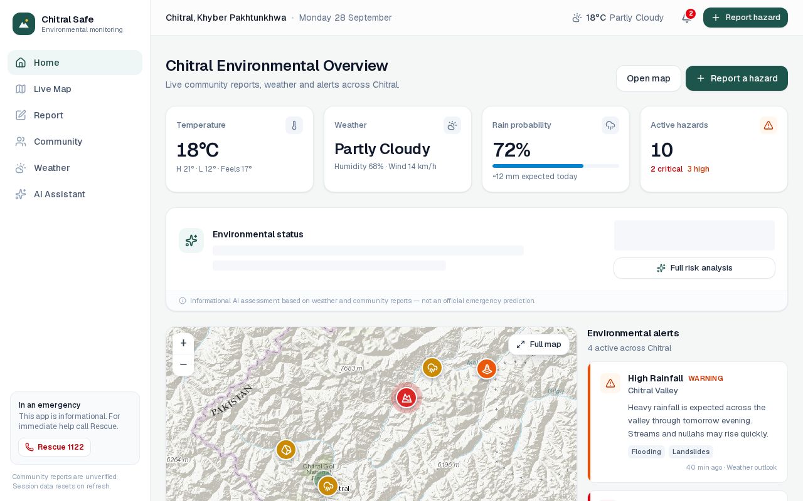803x501 pixels.
Task: Go to Home in the sidebar
Action: pyautogui.click(x=75, y=63)
